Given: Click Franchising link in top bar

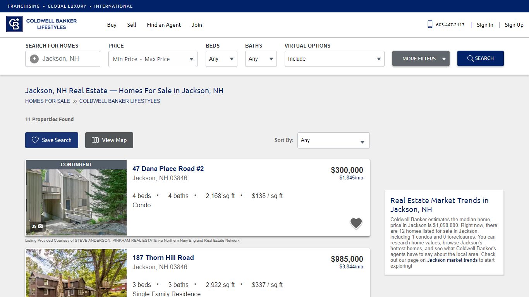Looking at the screenshot, I should tap(24, 6).
